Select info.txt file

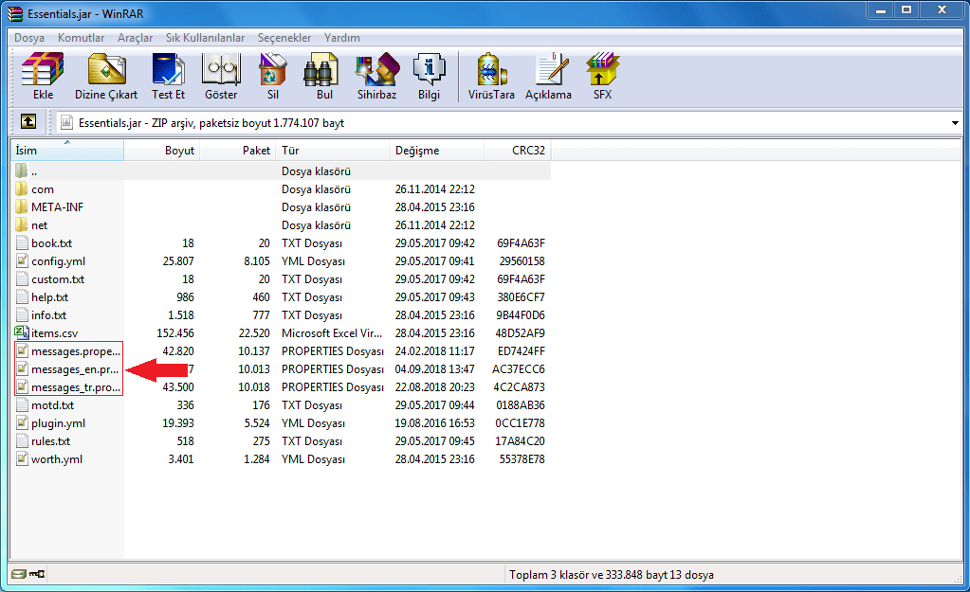[48, 315]
